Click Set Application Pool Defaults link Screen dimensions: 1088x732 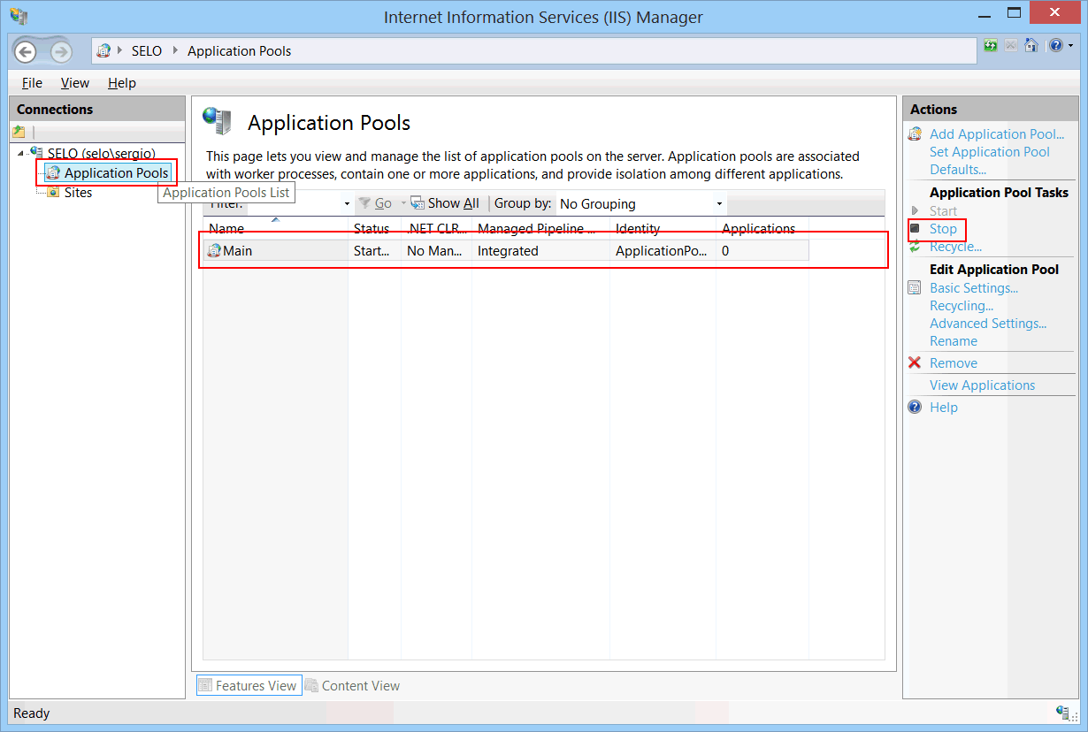[x=990, y=161]
